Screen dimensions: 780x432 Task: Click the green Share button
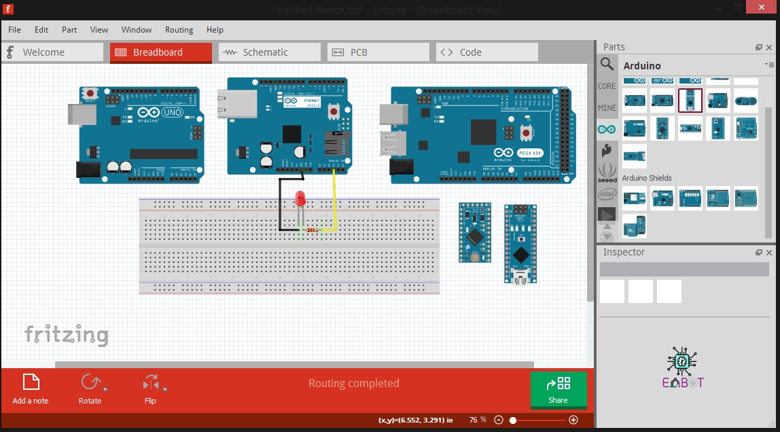(x=559, y=390)
